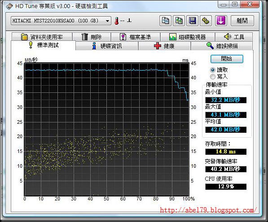Open the HITACHI drive selection dropdown
Viewport: 268px width, 222px height.
coord(61,21)
